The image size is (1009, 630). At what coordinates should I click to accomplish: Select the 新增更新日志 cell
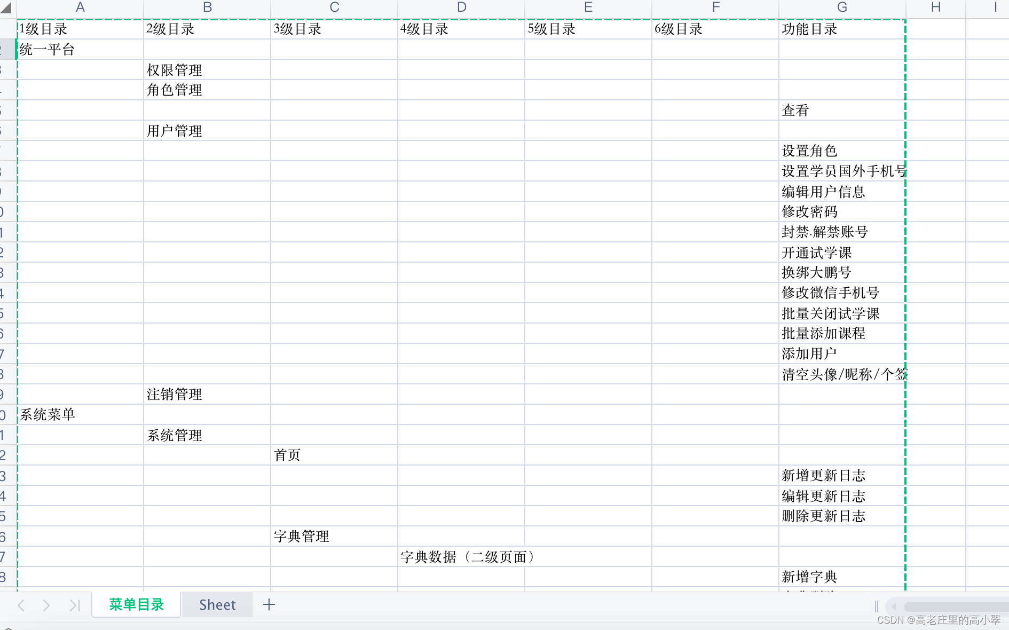(842, 476)
